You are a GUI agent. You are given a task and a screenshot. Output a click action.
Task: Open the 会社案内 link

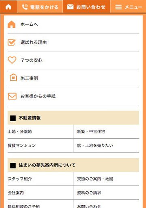pyautogui.click(x=16, y=193)
